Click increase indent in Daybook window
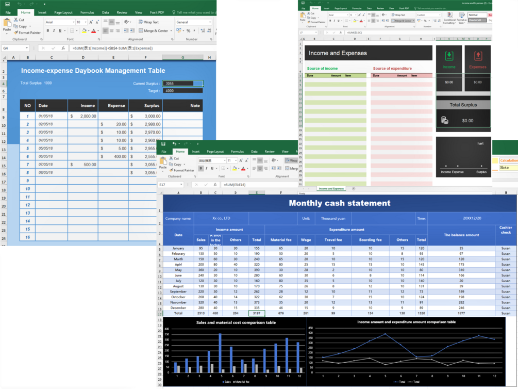Image resolution: width=518 pixels, height=389 pixels. pos(132,31)
